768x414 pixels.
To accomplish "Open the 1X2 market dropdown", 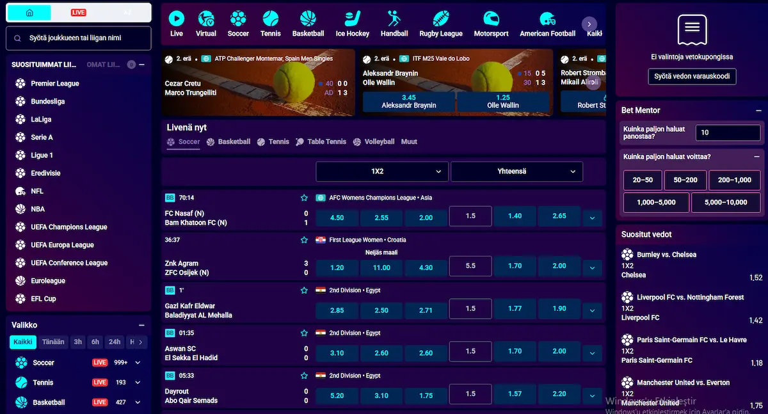I will (x=381, y=171).
